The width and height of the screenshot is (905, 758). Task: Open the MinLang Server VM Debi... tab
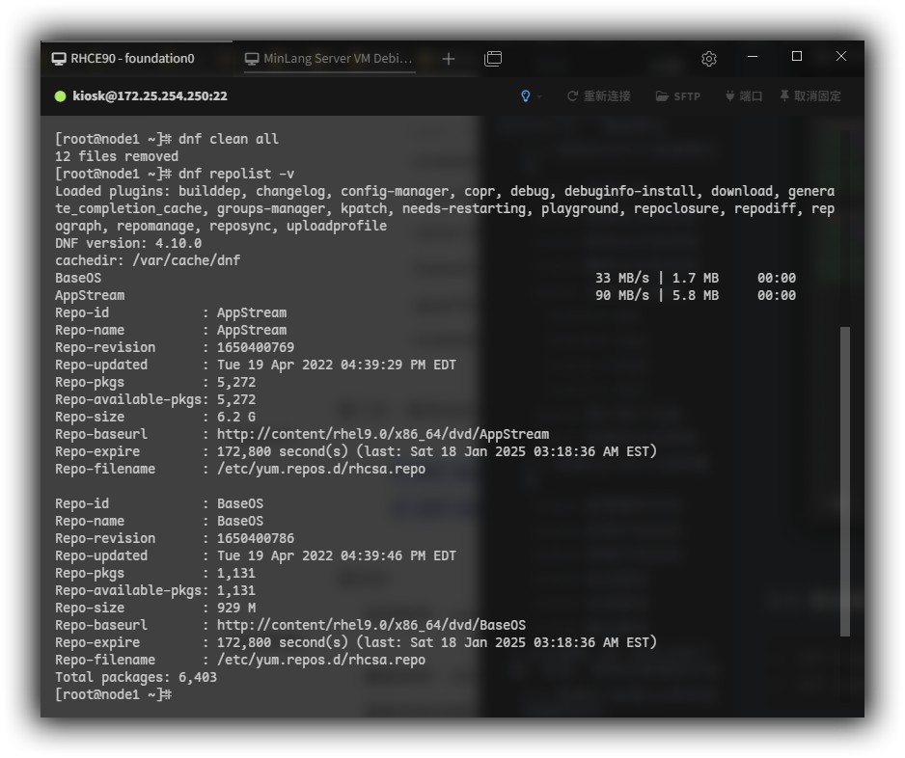338,59
